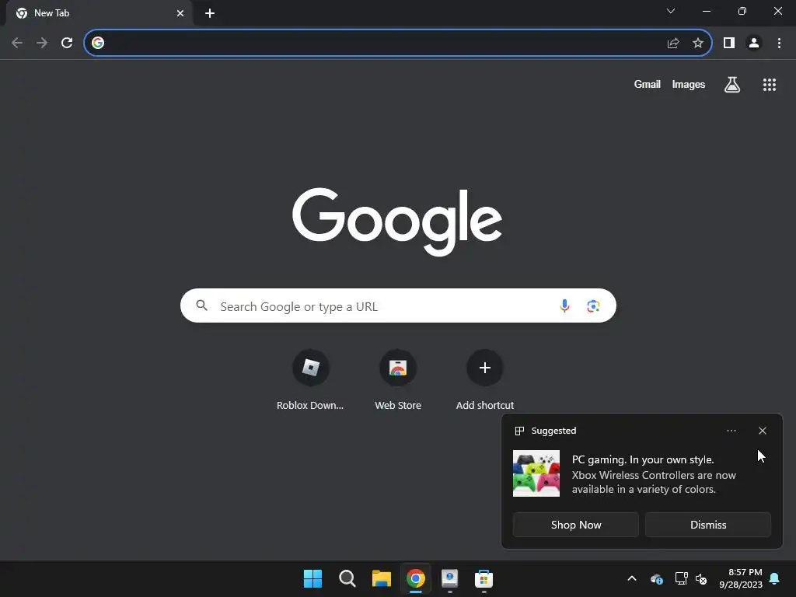The width and height of the screenshot is (796, 597).
Task: Open File Explorer from taskbar
Action: click(381, 578)
